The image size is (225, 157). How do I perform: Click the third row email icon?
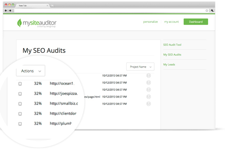click(149, 89)
